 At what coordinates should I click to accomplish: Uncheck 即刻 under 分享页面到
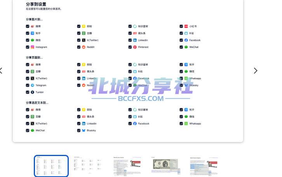pyautogui.click(x=79, y=64)
